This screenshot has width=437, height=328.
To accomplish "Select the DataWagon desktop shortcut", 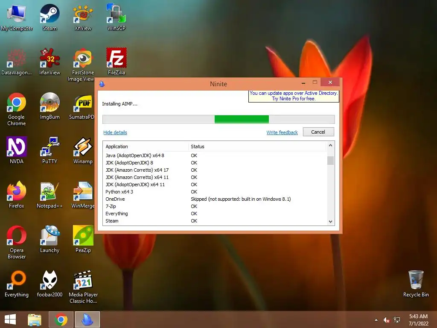I will [x=17, y=61].
